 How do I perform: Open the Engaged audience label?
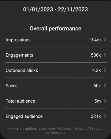coord(24,116)
